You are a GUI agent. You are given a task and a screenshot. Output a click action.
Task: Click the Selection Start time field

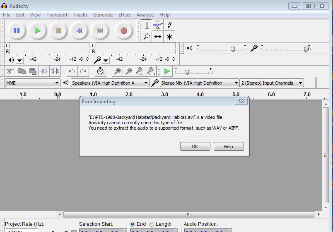tap(103, 230)
